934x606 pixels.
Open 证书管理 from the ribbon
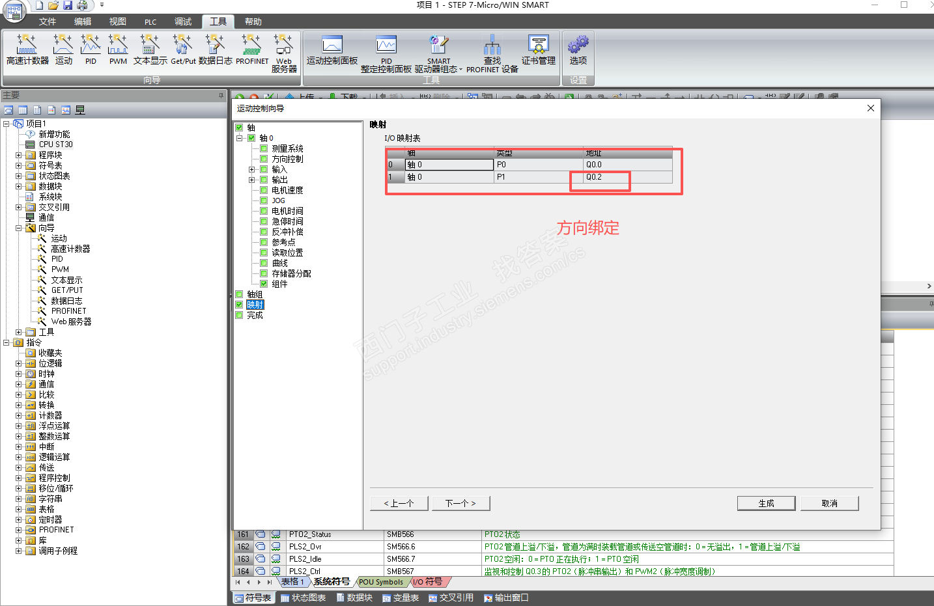tap(539, 50)
